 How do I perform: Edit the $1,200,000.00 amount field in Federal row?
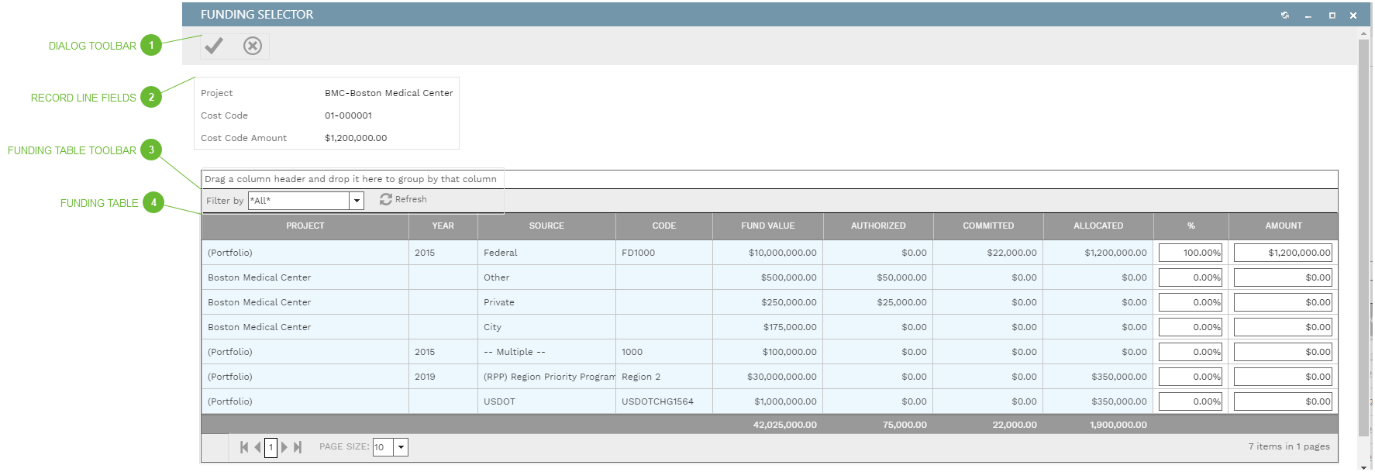click(x=1283, y=253)
